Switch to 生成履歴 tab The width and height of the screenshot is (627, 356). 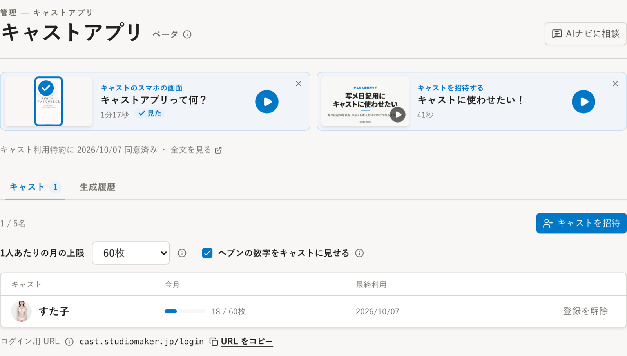(x=98, y=187)
